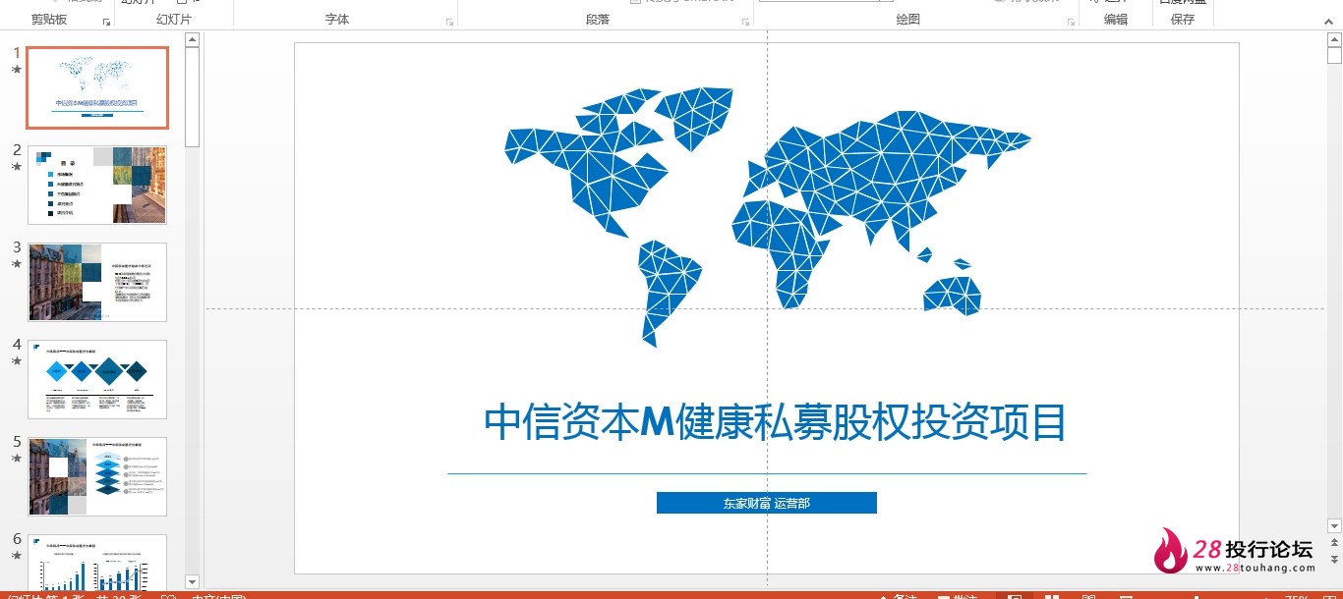Click the thumbnail panel scrollbar thumb

coord(192,96)
